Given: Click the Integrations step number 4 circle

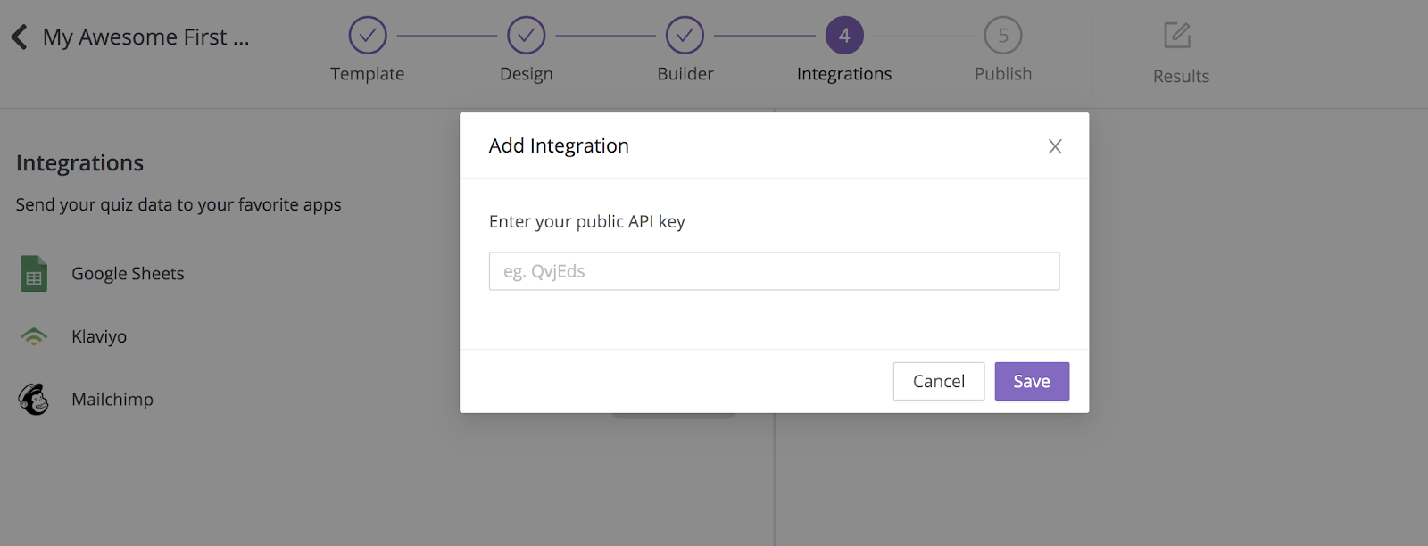Looking at the screenshot, I should (844, 36).
